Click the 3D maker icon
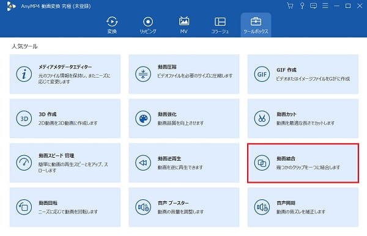367x236 pixels. (x=24, y=119)
